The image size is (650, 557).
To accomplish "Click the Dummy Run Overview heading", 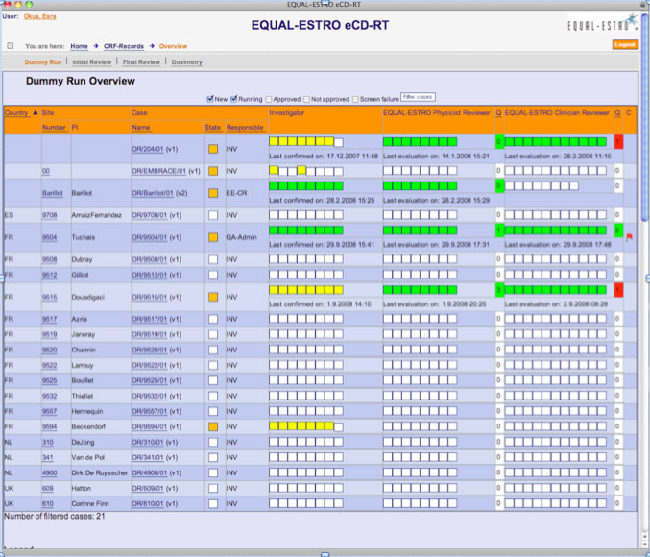I will [81, 81].
